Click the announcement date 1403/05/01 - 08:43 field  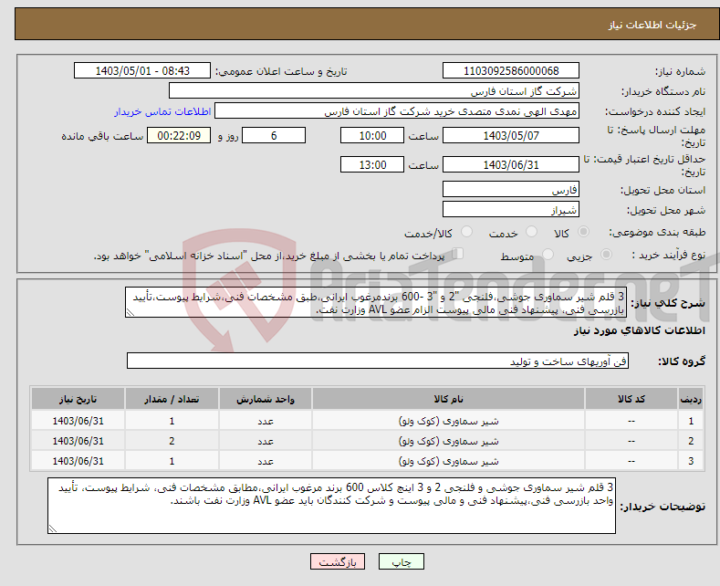[142, 70]
